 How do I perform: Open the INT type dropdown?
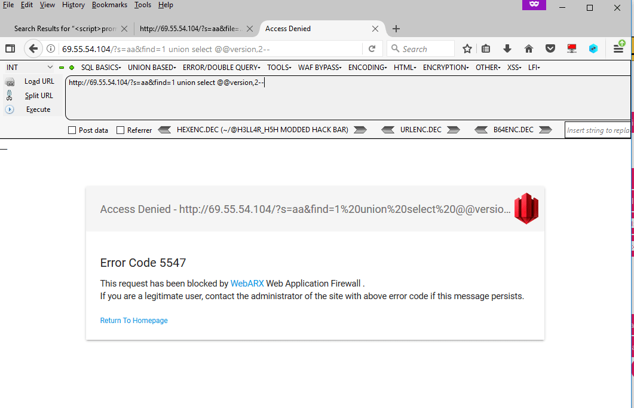[29, 67]
